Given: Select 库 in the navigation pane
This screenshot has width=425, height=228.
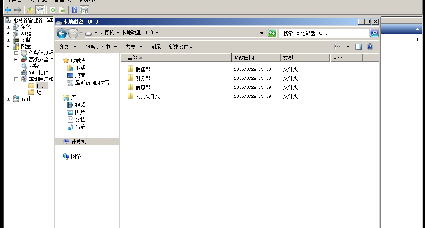Looking at the screenshot, I should tap(73, 98).
